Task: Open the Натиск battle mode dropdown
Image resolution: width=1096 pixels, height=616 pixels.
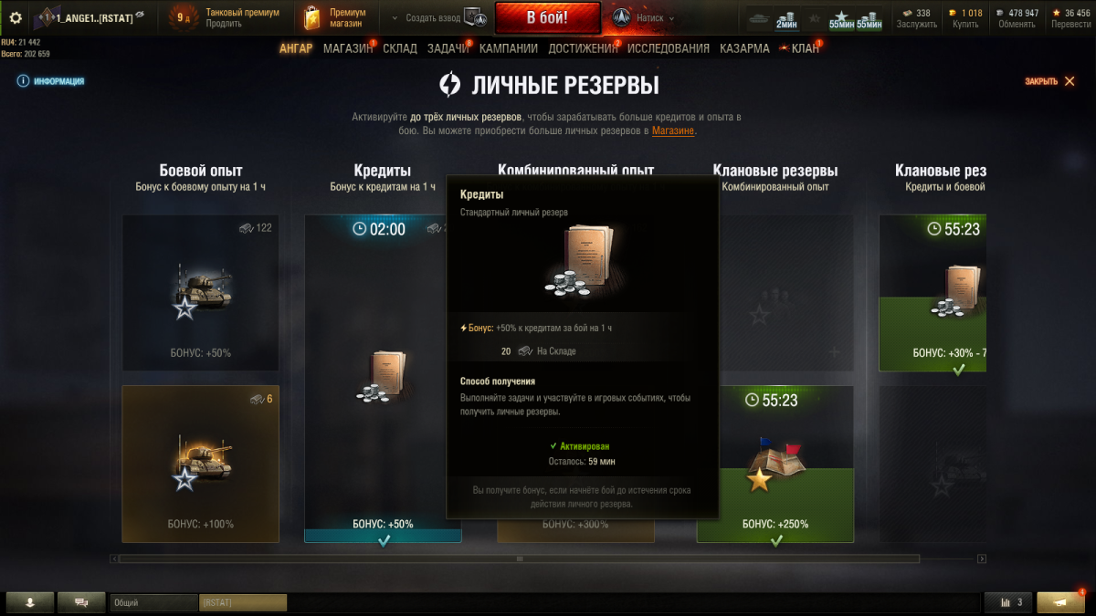Action: point(644,17)
